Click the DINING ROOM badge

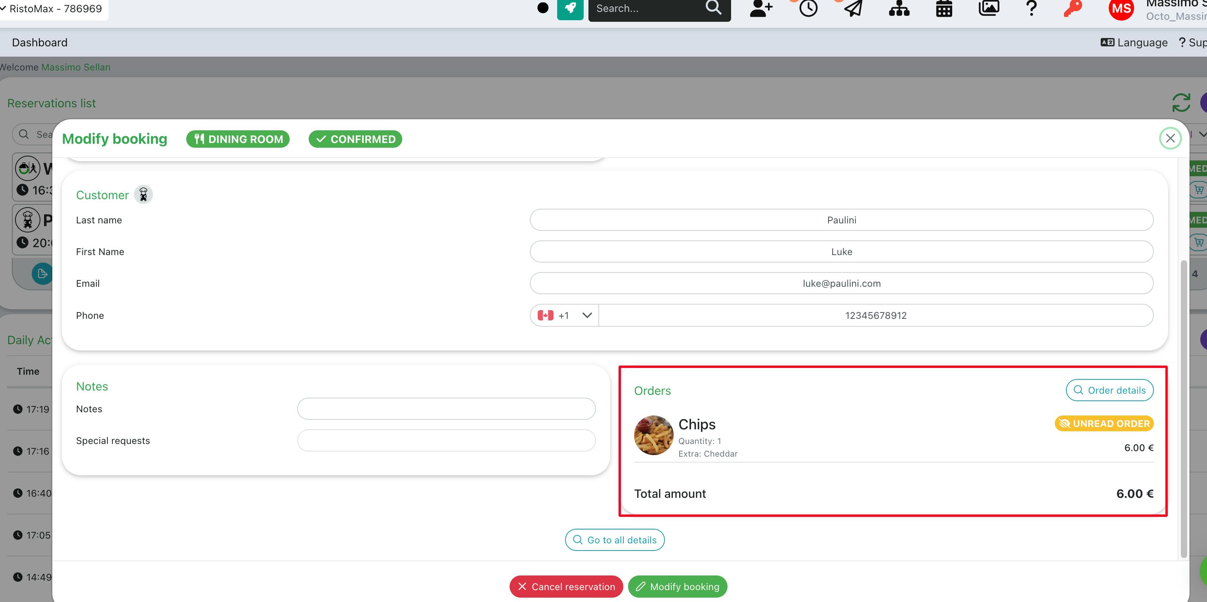click(238, 139)
